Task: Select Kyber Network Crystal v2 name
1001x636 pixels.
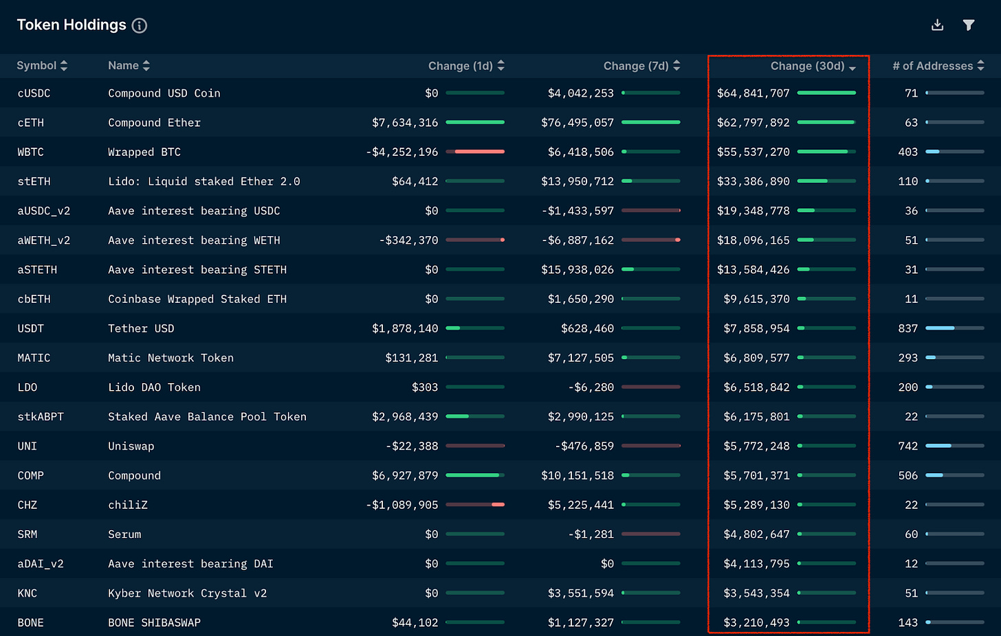Action: [188, 593]
